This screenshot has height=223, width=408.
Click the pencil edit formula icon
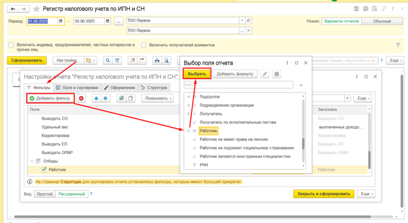pos(265,74)
